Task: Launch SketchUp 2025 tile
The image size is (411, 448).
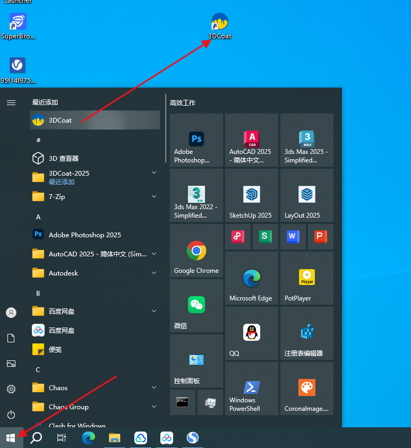Action: (252, 195)
